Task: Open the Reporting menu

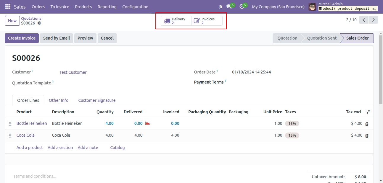Action: pyautogui.click(x=107, y=6)
